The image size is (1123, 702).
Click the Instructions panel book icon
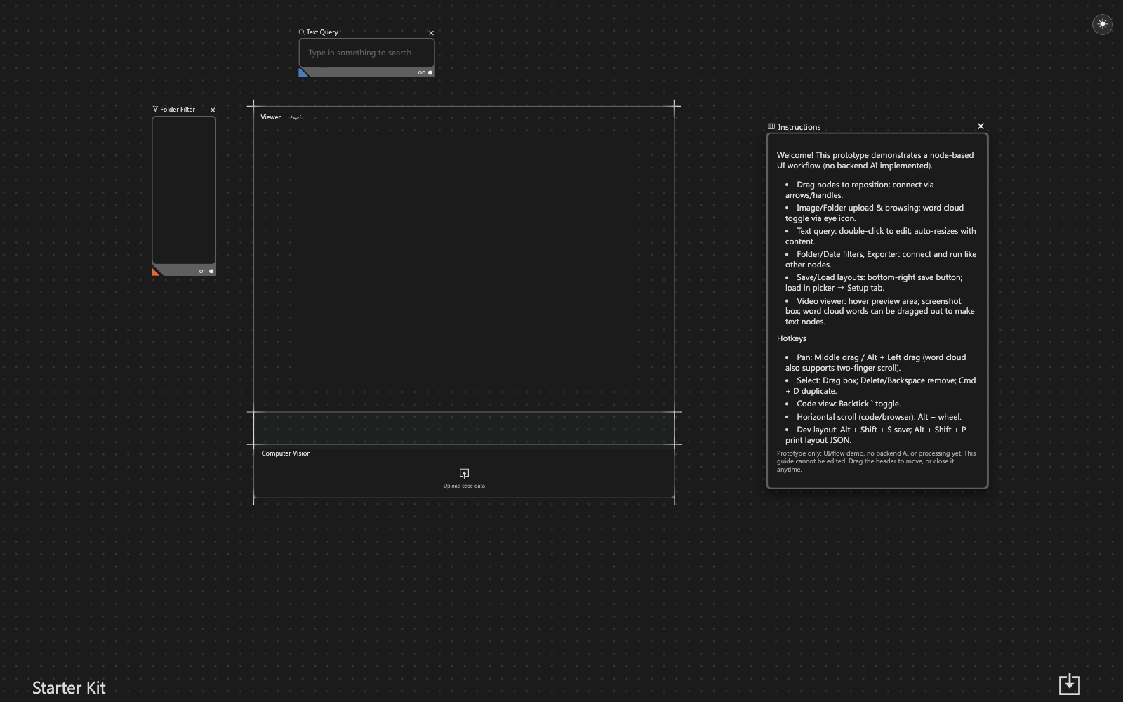coord(771,127)
